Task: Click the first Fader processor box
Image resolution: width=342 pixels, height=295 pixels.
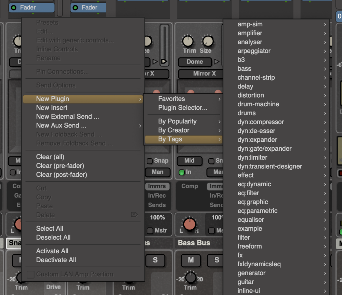Action: (32, 8)
